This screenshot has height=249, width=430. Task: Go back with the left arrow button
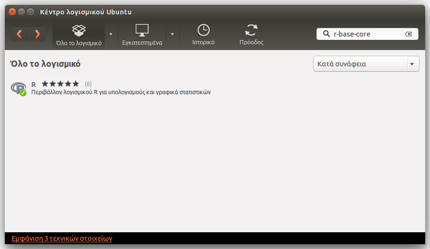pyautogui.click(x=20, y=34)
